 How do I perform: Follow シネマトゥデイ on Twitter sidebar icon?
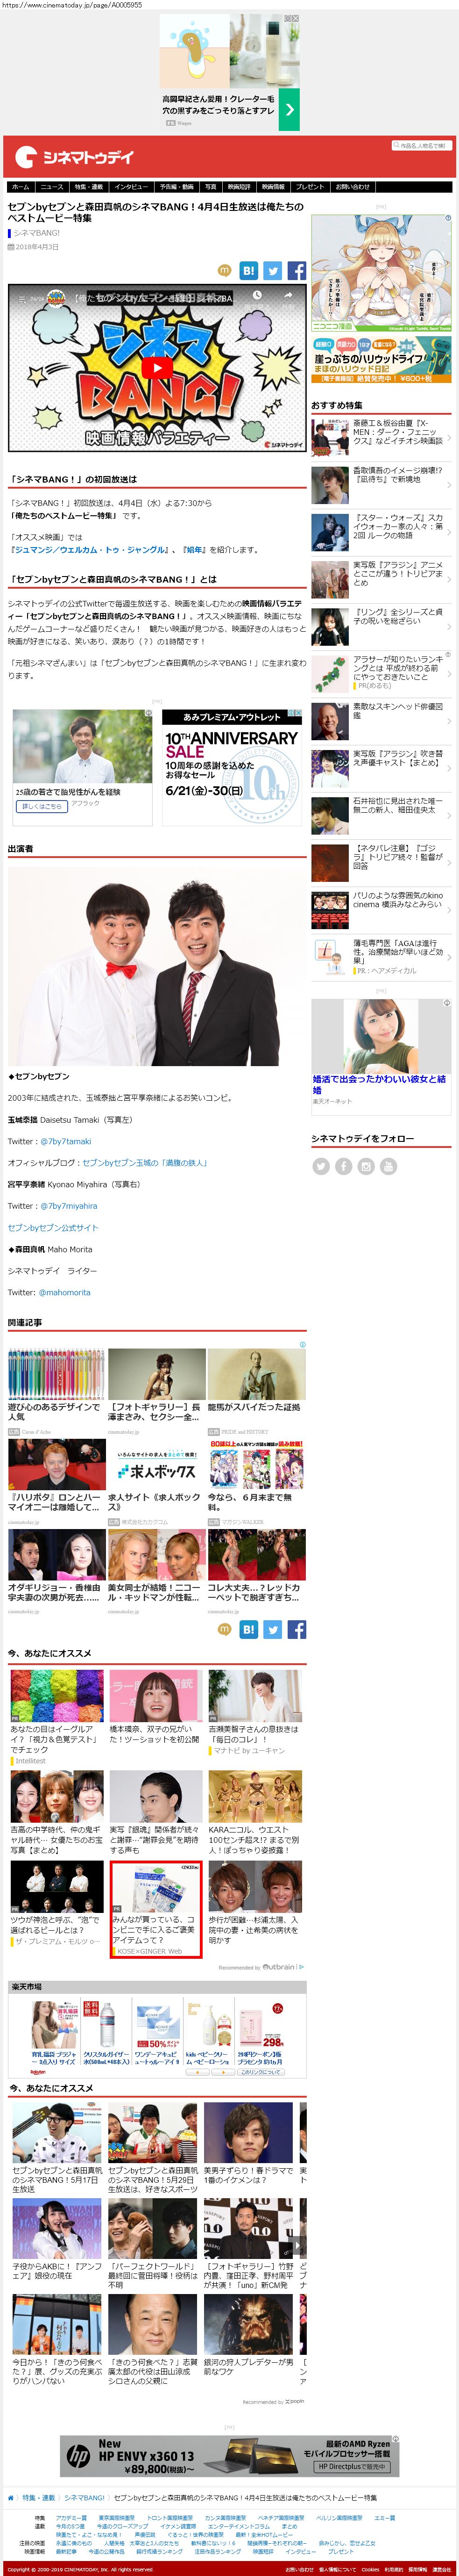pyautogui.click(x=320, y=1166)
